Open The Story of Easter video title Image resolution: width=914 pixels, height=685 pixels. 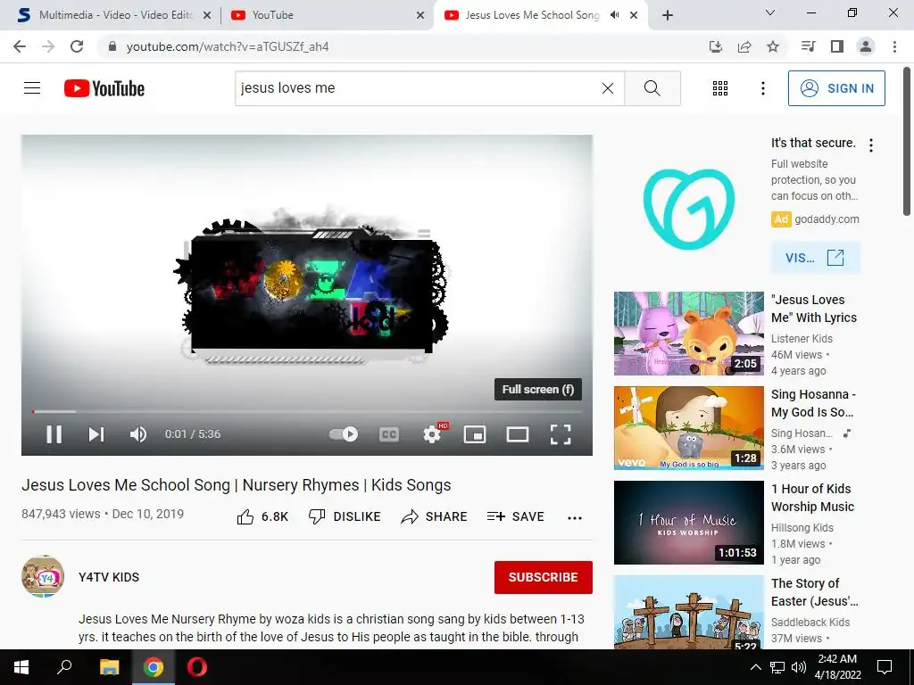[x=814, y=592]
